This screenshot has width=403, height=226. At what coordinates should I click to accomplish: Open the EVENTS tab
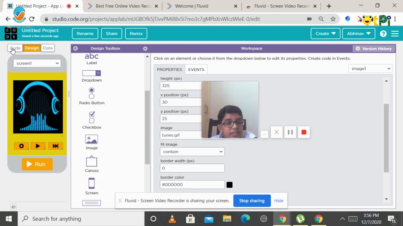click(x=196, y=69)
